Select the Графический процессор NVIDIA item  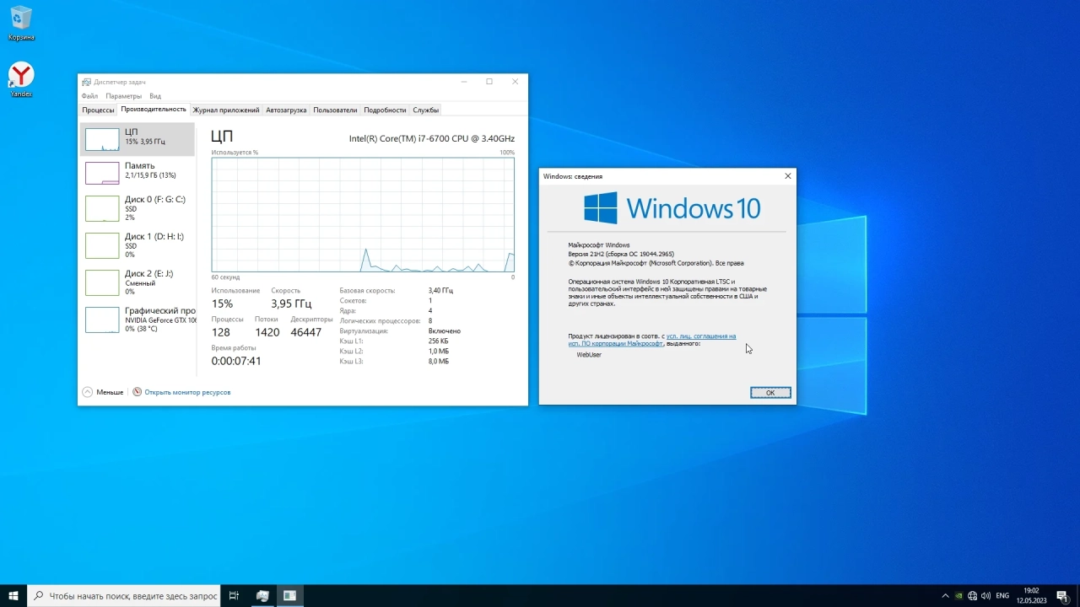(138, 320)
